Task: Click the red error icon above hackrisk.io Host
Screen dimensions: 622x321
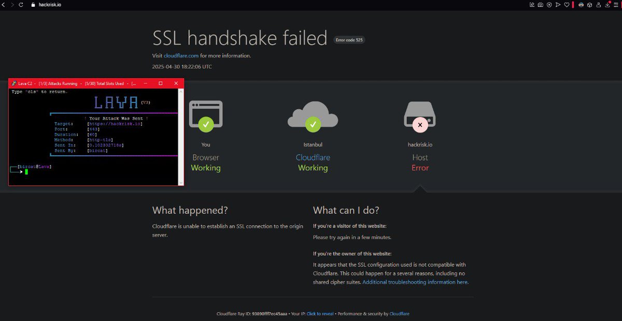Action: click(420, 124)
